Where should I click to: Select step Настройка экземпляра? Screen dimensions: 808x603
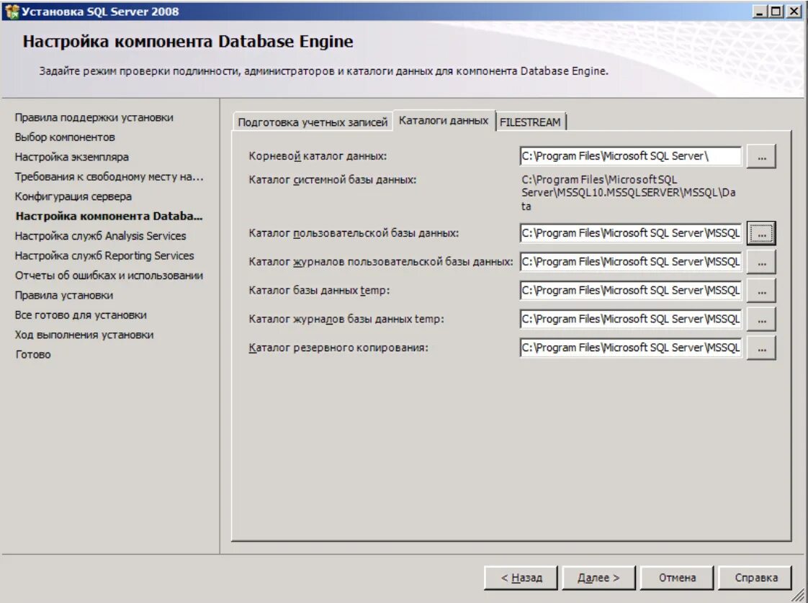71,157
